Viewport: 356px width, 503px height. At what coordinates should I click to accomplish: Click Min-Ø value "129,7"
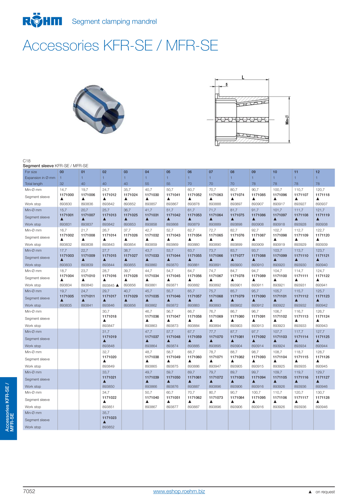(x=320, y=372)
